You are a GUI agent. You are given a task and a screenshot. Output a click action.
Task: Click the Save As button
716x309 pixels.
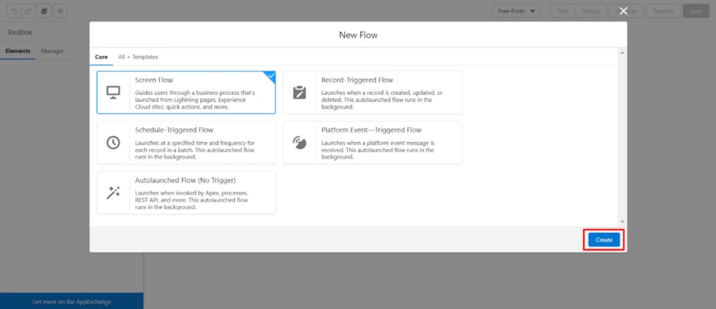pos(663,11)
